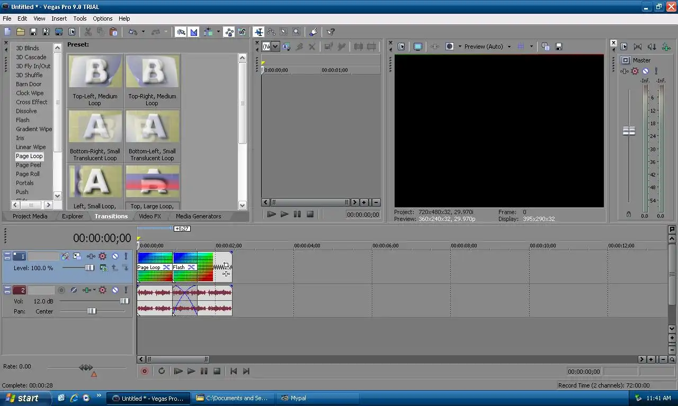This screenshot has width=678, height=406.
Task: Copy snapshot to clipboard in preview toolbar
Action: click(x=546, y=47)
